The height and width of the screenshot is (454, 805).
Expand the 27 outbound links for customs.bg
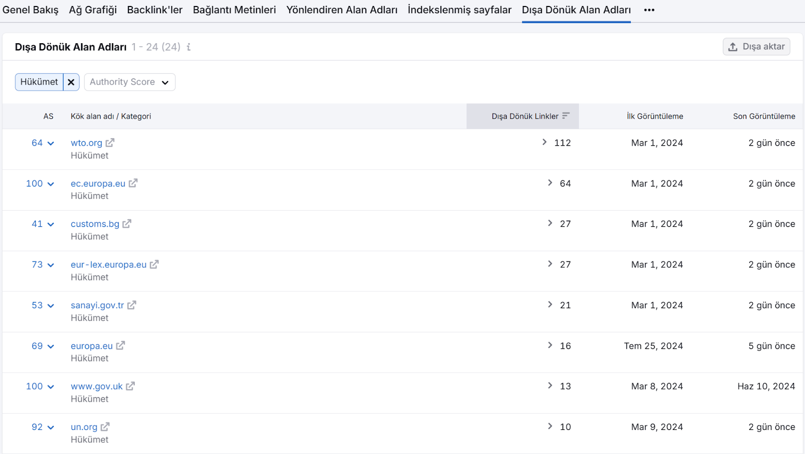(550, 223)
